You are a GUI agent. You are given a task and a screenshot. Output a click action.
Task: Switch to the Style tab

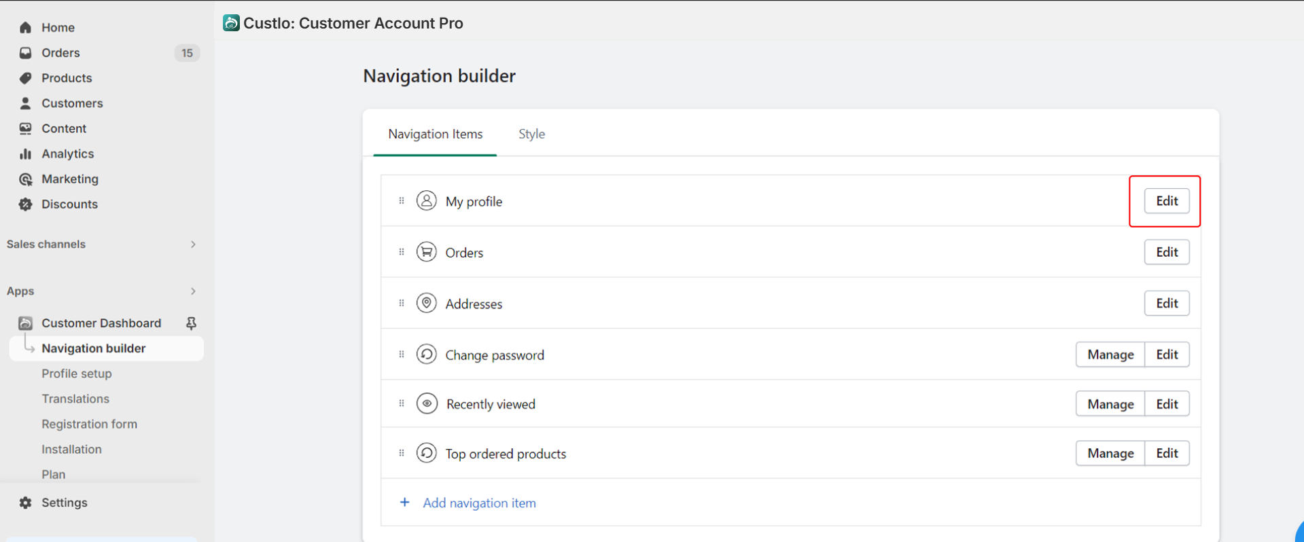[532, 134]
